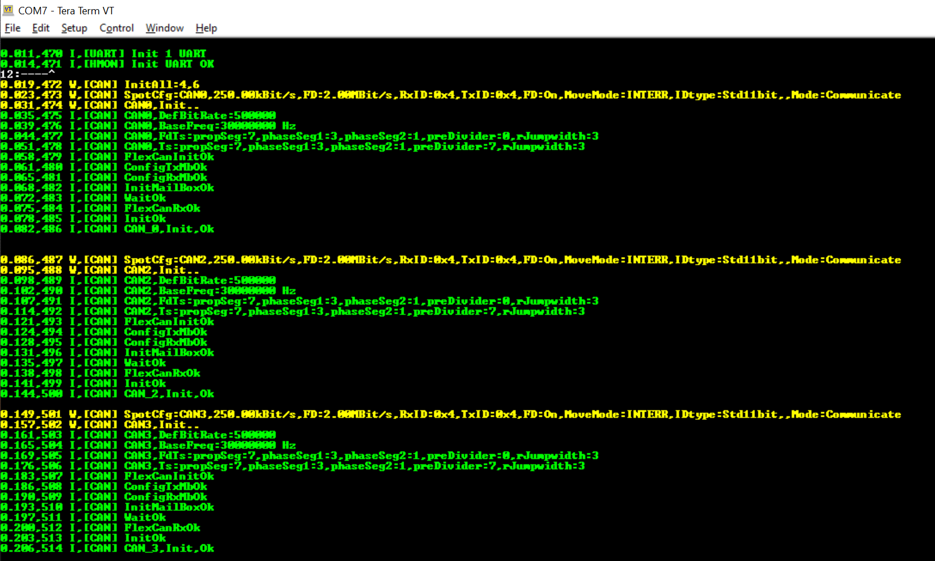
Task: Click the "CAN3,FdTs:propSeg:7" timing line
Action: (x=299, y=455)
